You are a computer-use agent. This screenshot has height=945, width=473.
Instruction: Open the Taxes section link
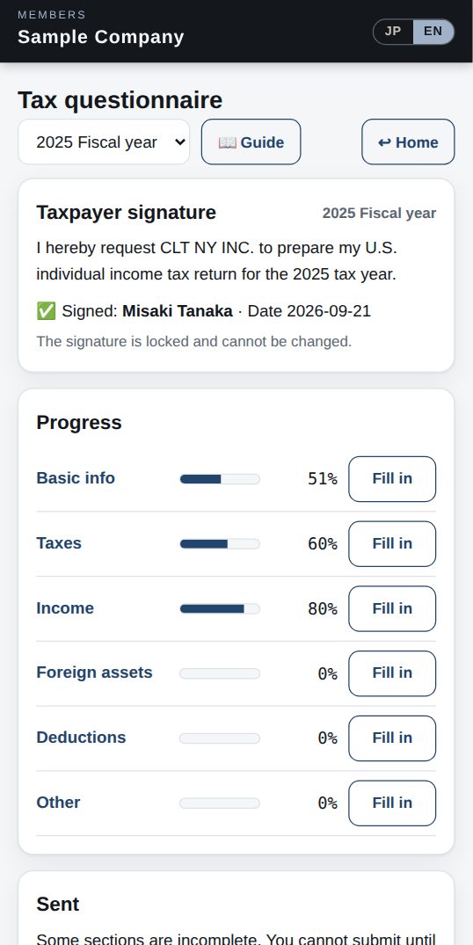pyautogui.click(x=58, y=543)
